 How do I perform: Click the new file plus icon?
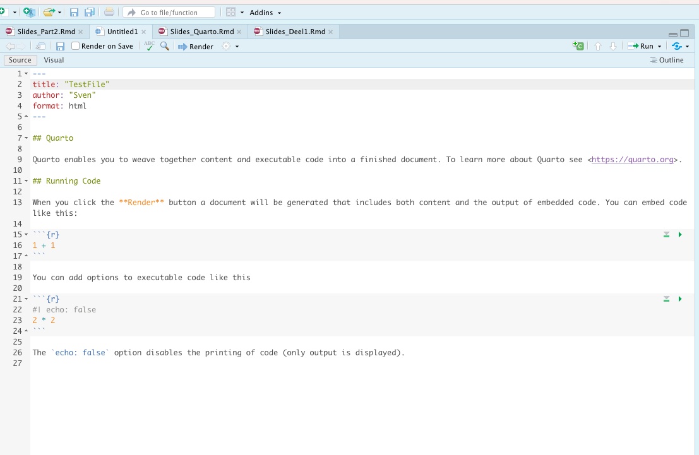tap(3, 12)
